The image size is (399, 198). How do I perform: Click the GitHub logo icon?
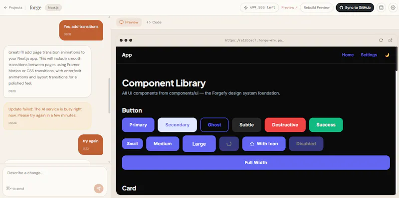pos(342,7)
